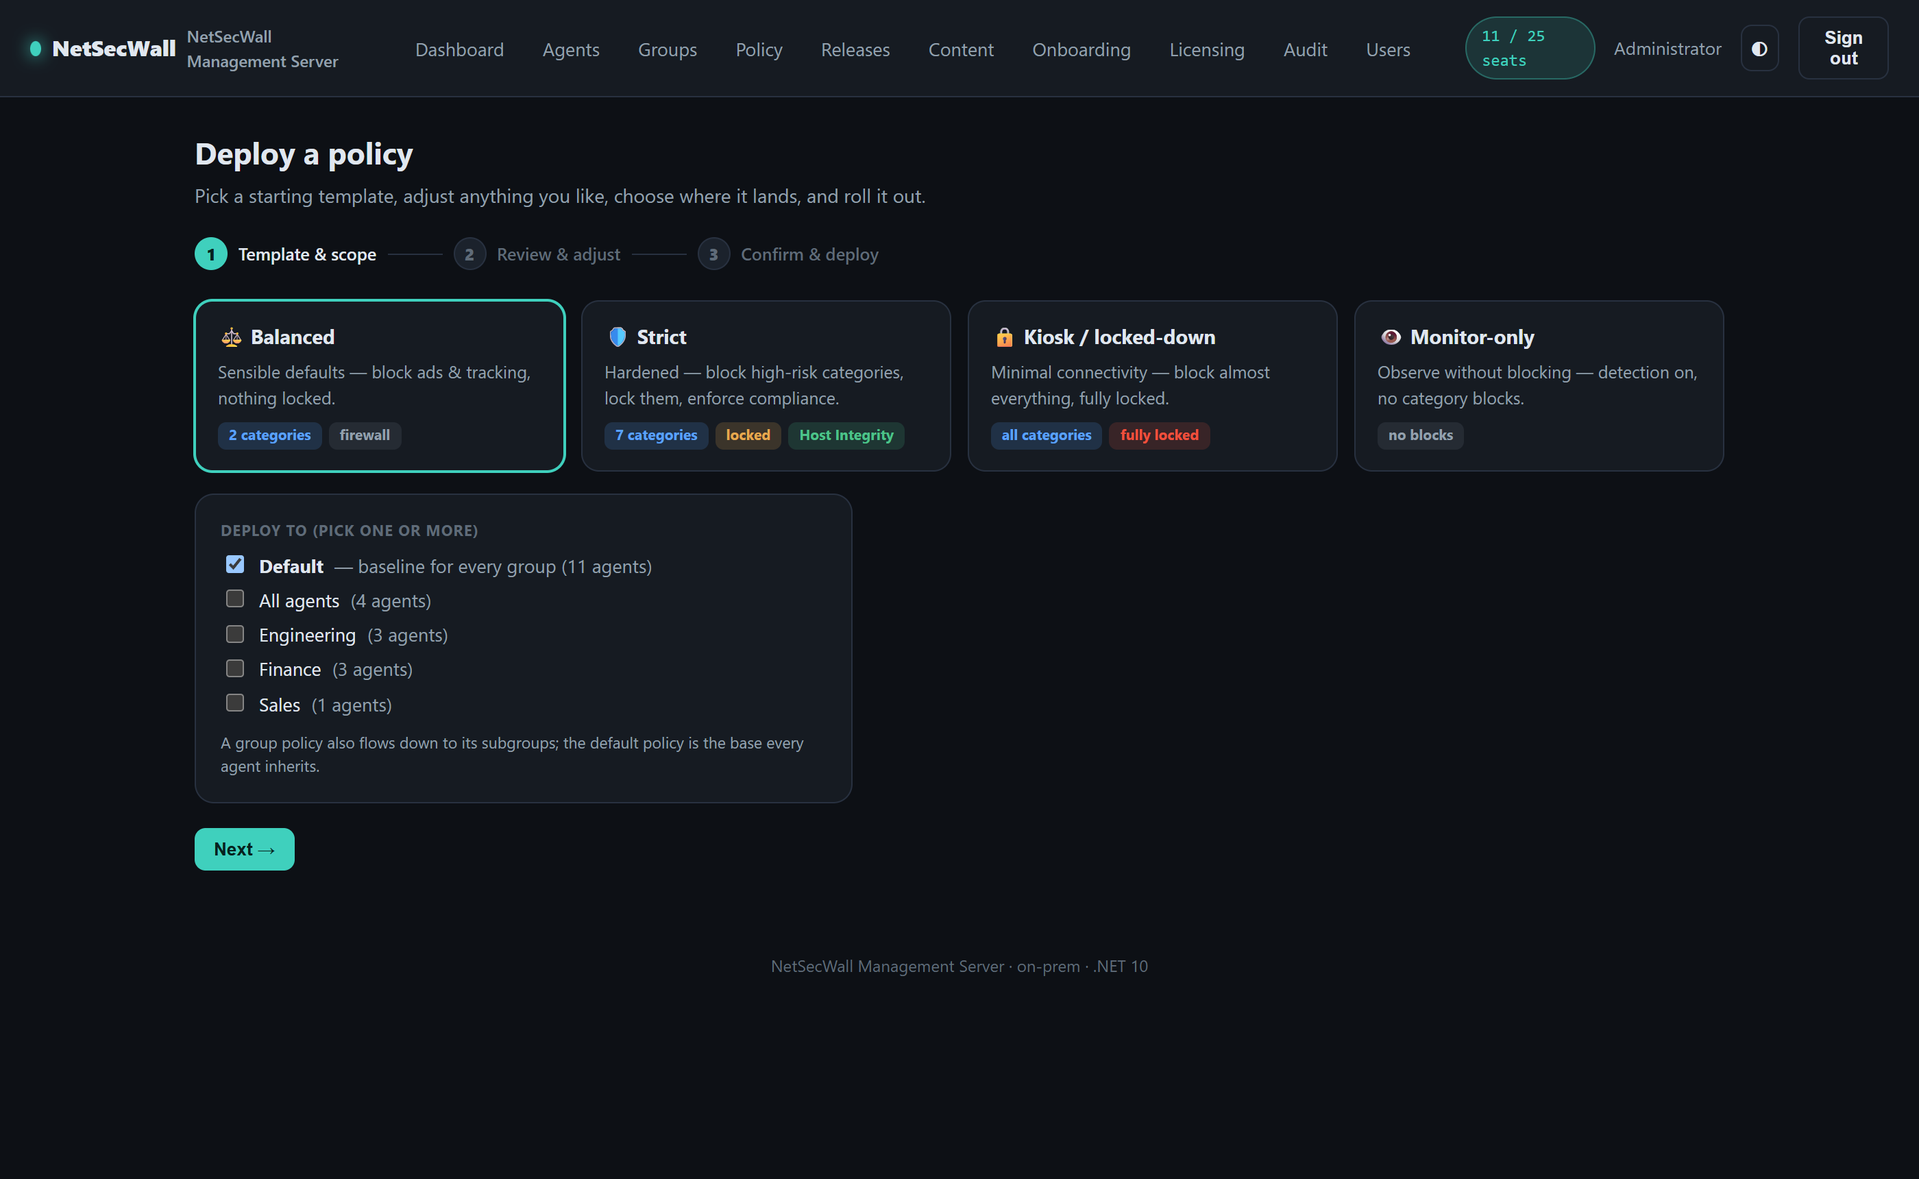Click the 'no blocks' tag
Viewport: 1919px width, 1179px height.
point(1420,435)
